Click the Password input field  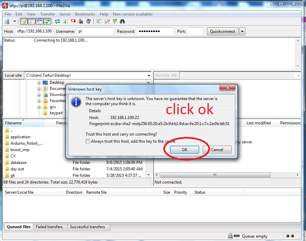click(155, 31)
